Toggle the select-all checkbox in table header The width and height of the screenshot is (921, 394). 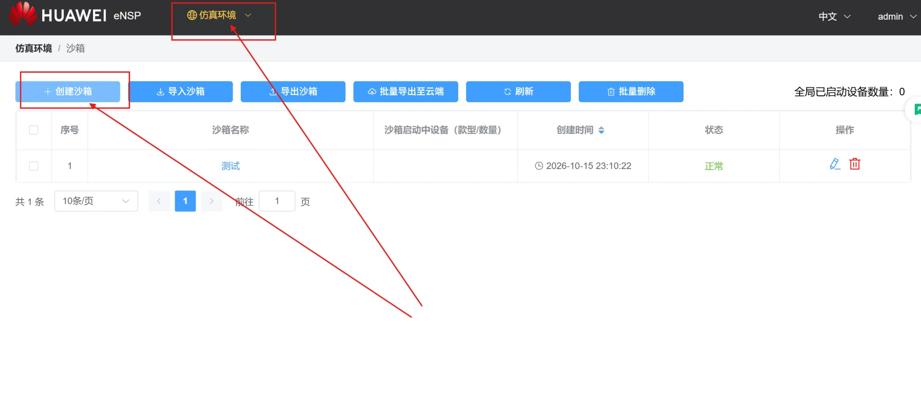click(34, 130)
